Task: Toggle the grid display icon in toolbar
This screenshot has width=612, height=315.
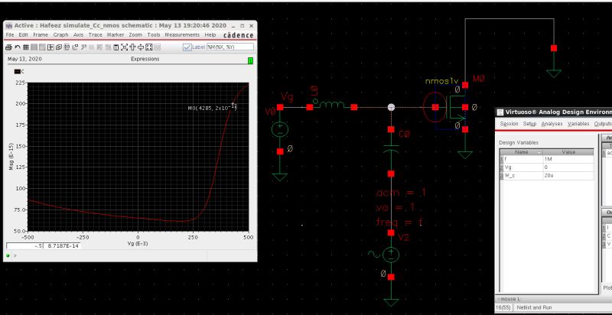Action: point(26,47)
